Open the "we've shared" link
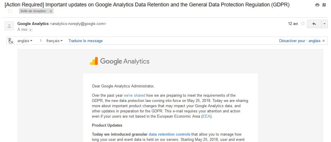 click(134, 95)
